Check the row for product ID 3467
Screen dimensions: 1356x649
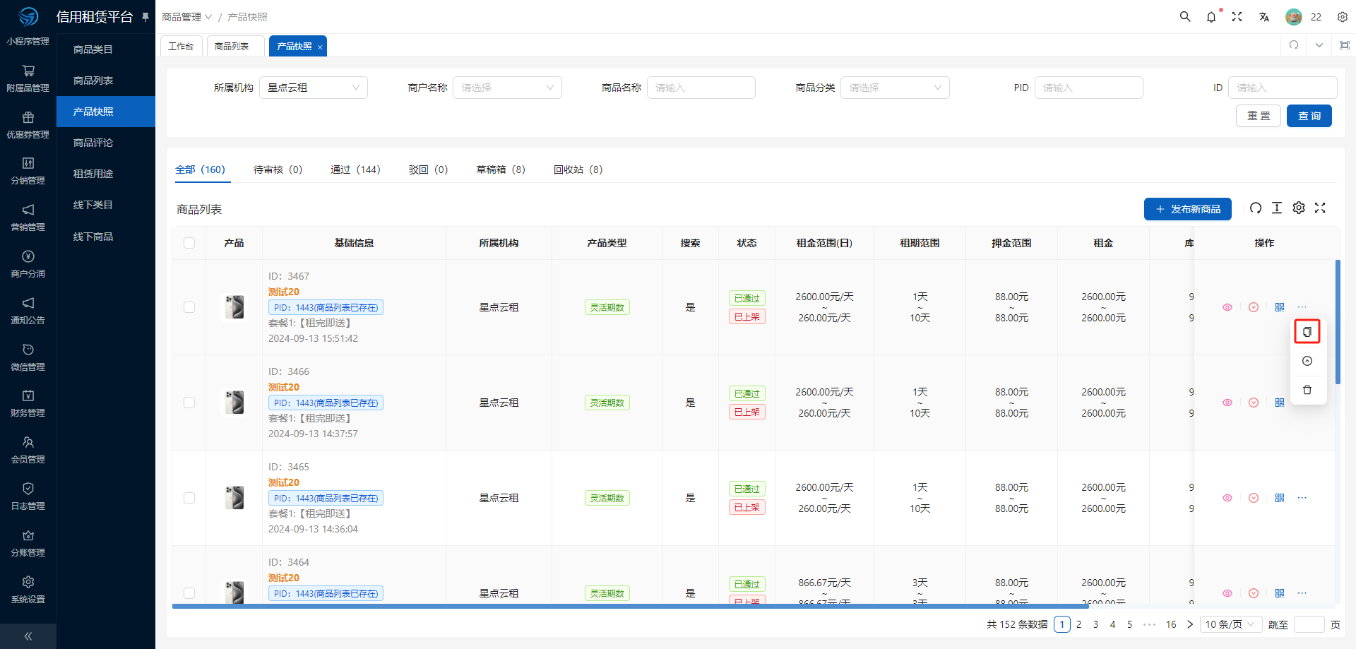pyautogui.click(x=189, y=307)
